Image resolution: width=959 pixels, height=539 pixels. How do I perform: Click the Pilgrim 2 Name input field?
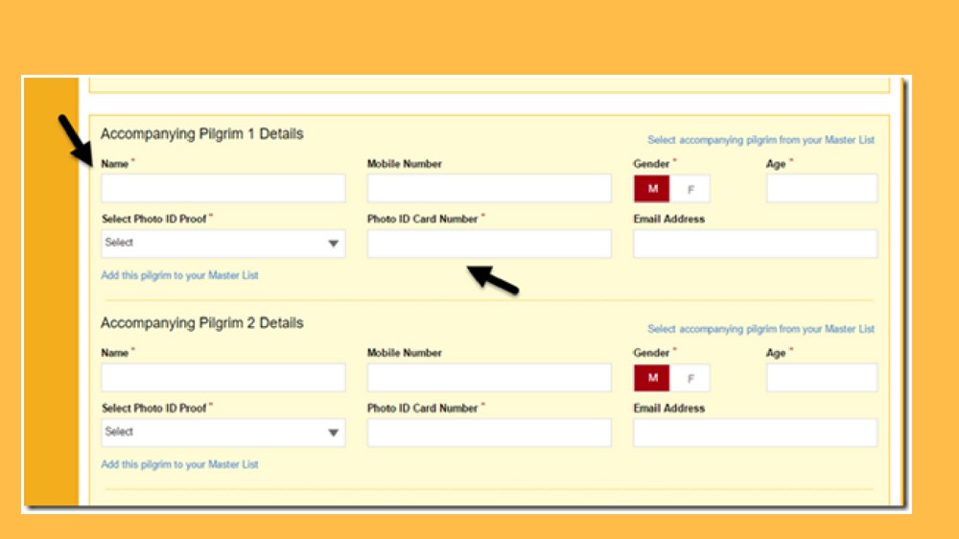223,378
